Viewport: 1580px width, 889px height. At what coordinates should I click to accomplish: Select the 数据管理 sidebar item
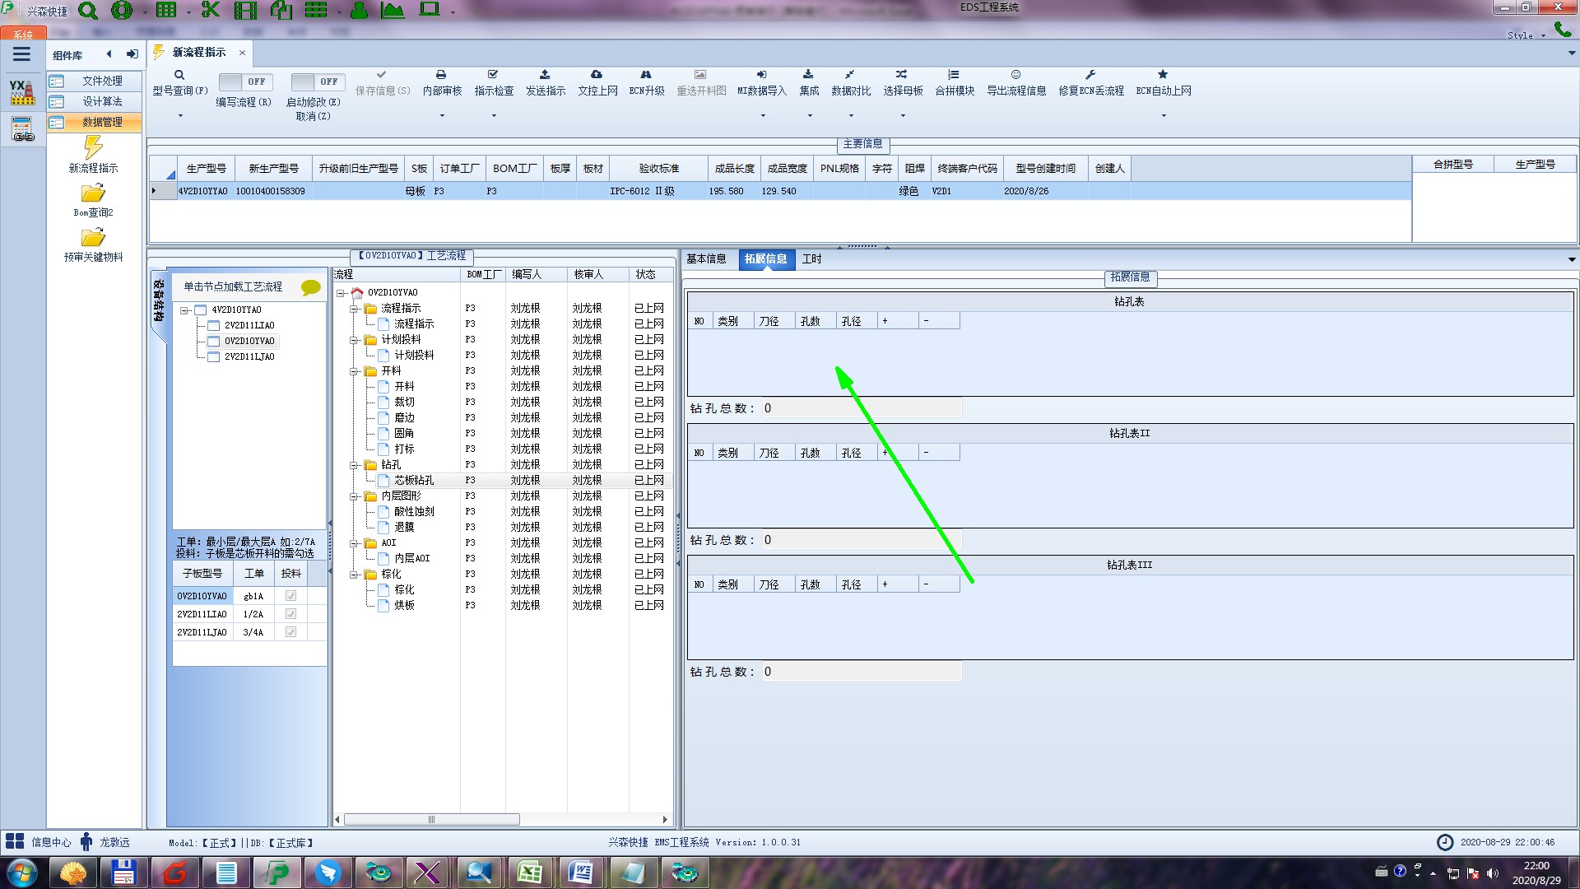(95, 122)
